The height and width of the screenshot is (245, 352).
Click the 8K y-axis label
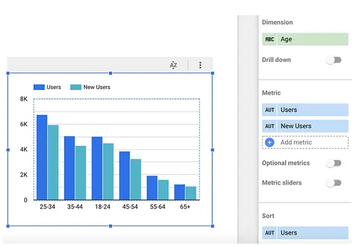tap(24, 99)
